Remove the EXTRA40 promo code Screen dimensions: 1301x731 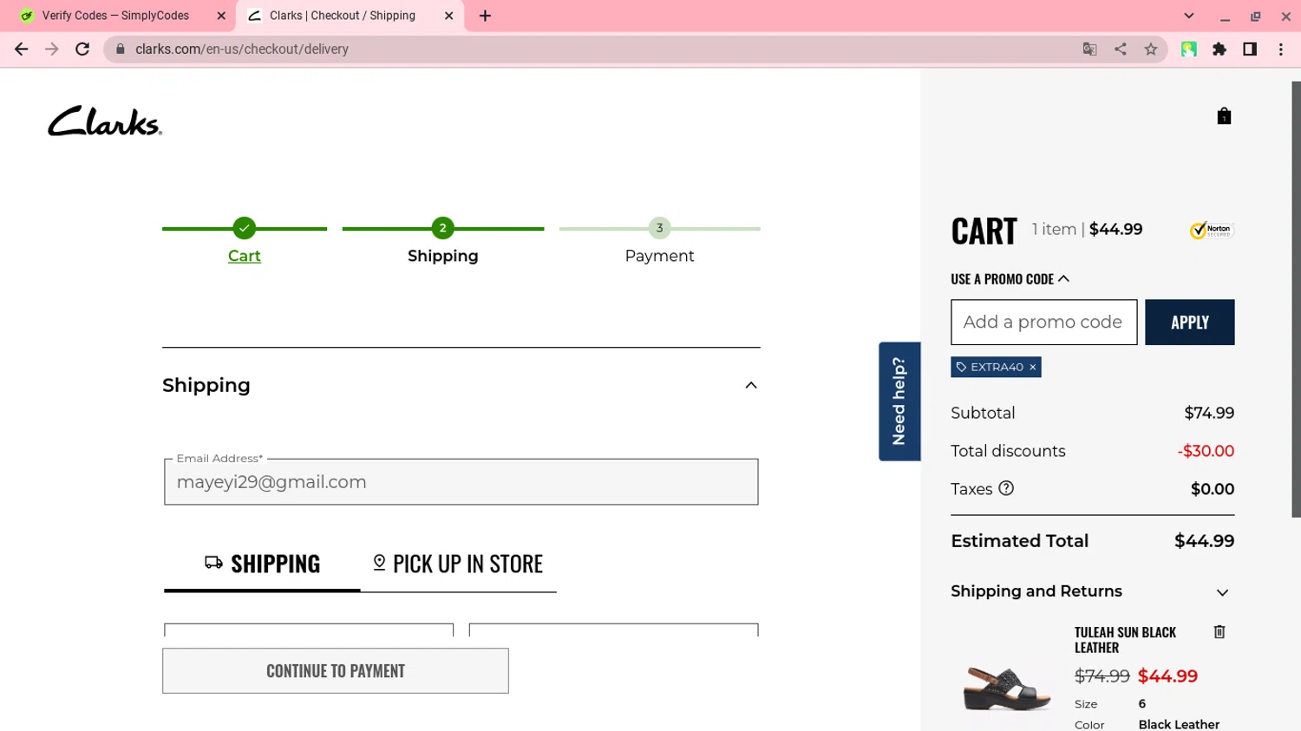pos(1032,368)
